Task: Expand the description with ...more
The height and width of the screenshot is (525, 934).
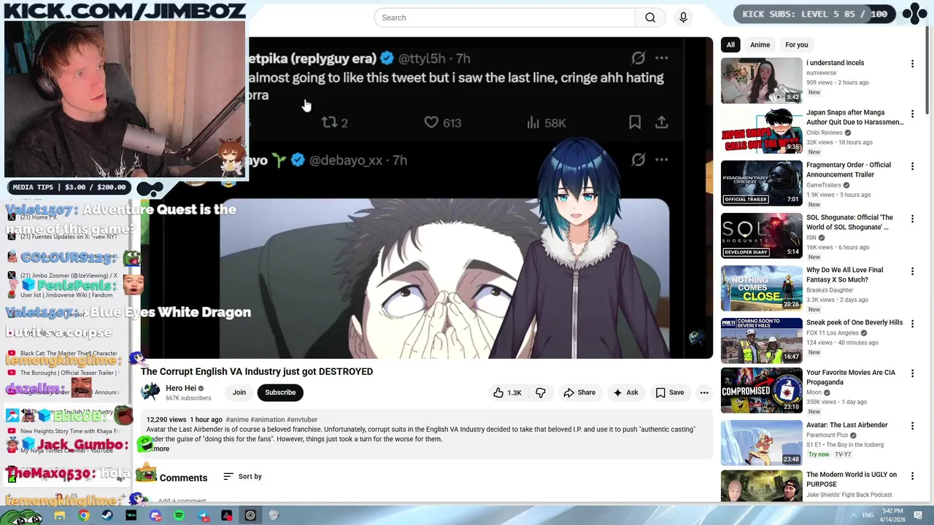Action: click(160, 448)
